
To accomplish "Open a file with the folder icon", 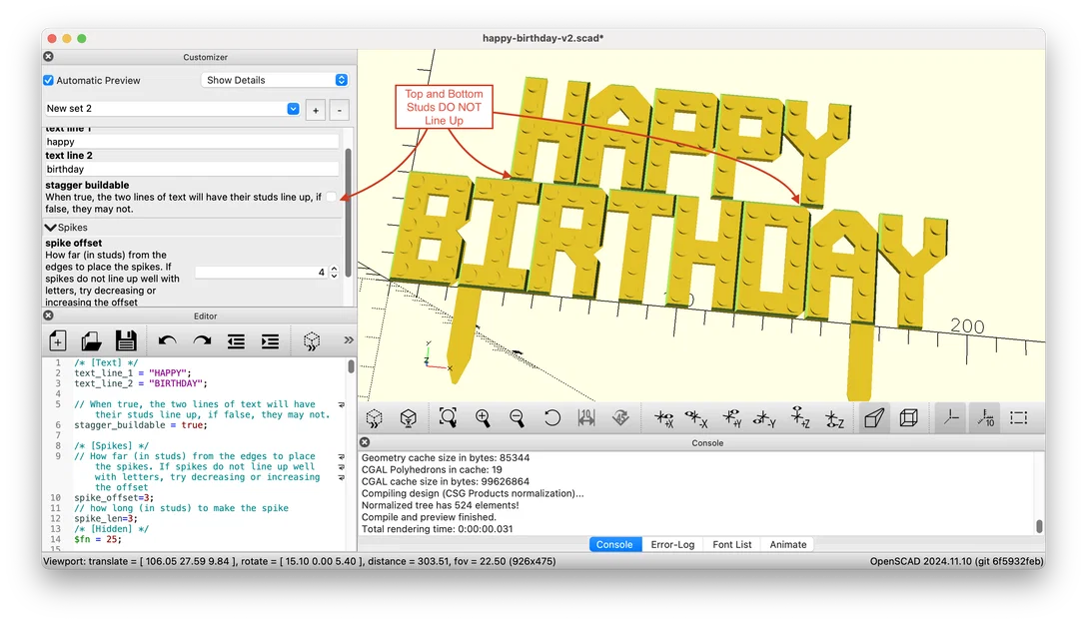I will 91,340.
